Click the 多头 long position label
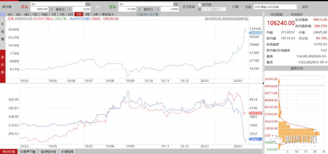Image resolution: width=328 pixels, height=154 pixels. pos(25,7)
